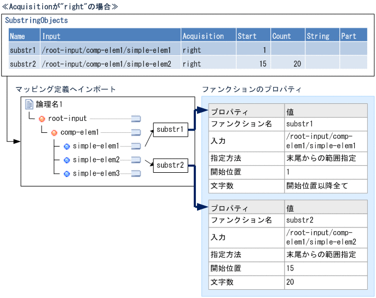376x298 pixels.
Task: Select the substr2 function box
Action: click(x=170, y=164)
